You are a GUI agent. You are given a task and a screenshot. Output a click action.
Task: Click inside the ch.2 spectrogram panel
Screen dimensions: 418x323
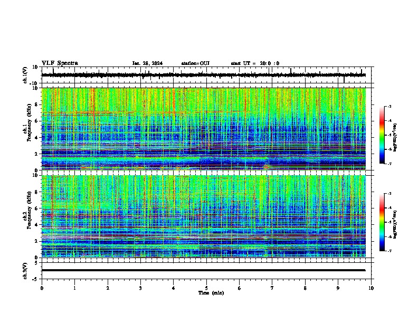click(x=204, y=216)
